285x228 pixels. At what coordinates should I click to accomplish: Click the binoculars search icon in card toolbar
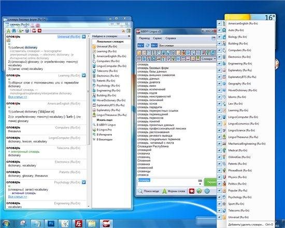14,31
